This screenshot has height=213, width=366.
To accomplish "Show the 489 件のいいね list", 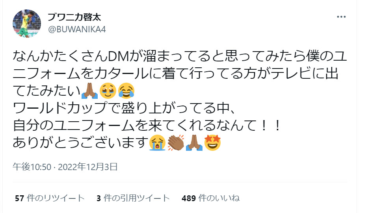I will (210, 198).
